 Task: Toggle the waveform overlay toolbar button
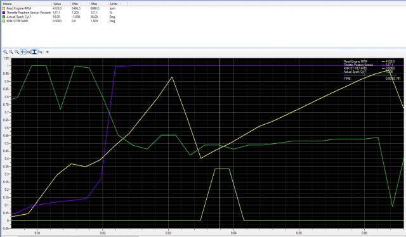[x=23, y=52]
